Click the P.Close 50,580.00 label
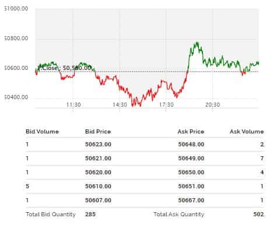 pyautogui.click(x=64, y=68)
